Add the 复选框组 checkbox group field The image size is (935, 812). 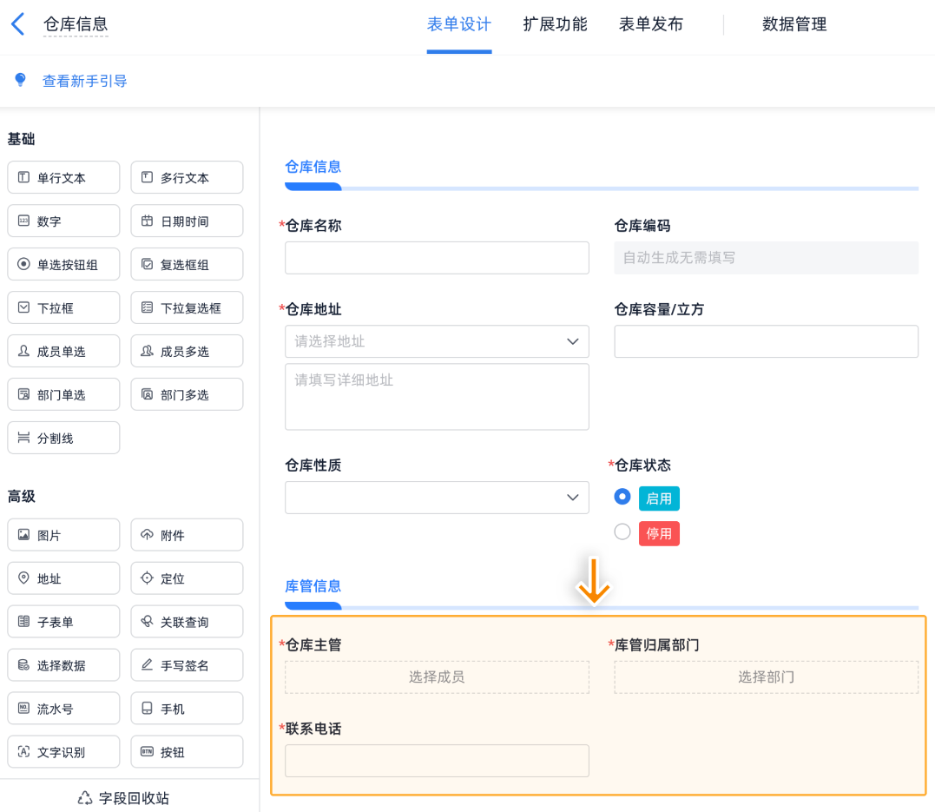[x=187, y=264]
